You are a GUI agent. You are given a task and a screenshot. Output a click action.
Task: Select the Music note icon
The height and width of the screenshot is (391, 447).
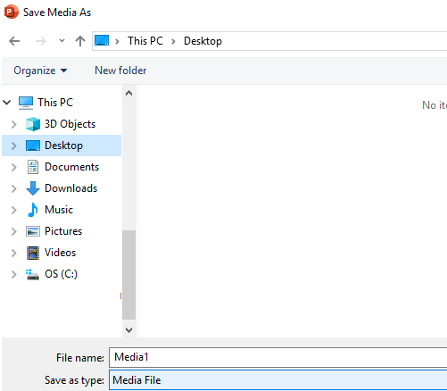[33, 210]
